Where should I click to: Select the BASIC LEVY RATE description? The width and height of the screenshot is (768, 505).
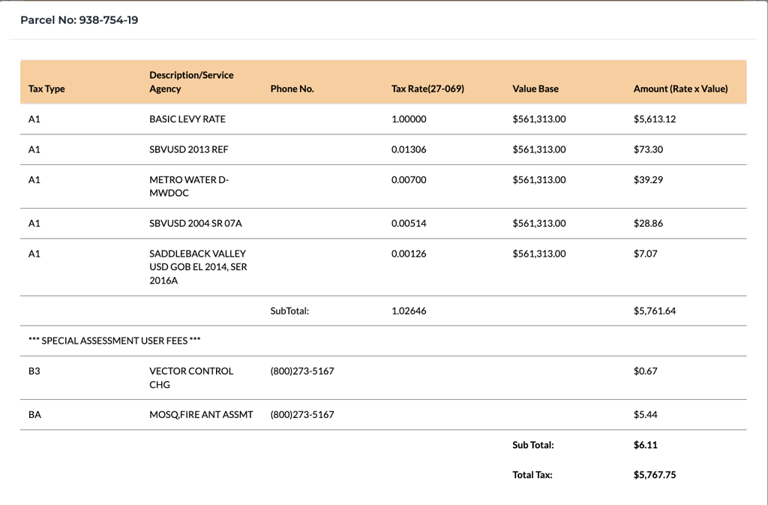187,119
